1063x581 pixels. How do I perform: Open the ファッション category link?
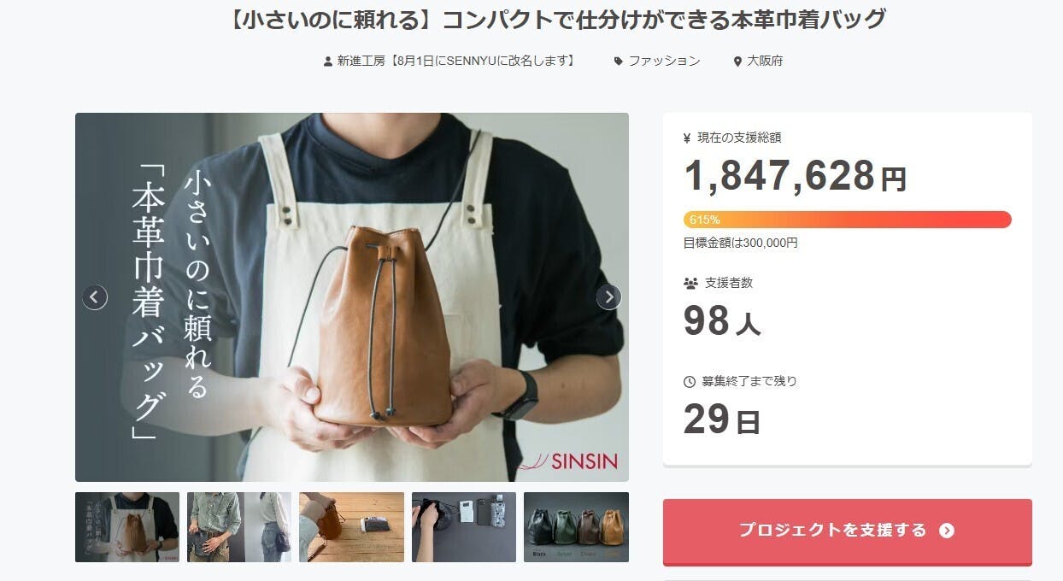pyautogui.click(x=664, y=61)
